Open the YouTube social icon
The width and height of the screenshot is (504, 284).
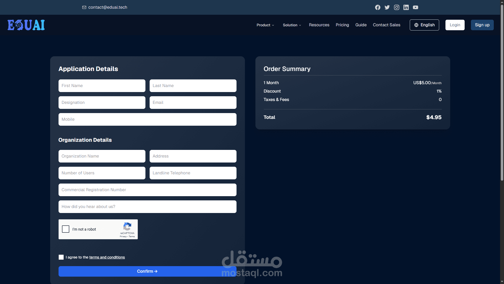tap(415, 7)
